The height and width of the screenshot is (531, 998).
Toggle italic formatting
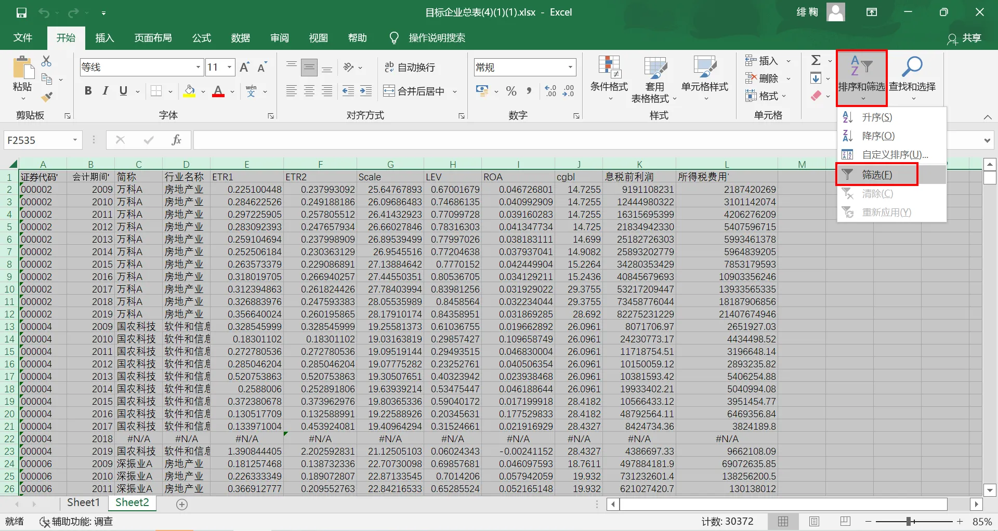pyautogui.click(x=106, y=91)
